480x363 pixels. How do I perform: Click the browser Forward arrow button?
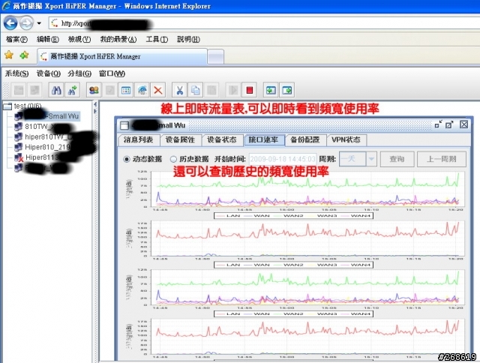(x=26, y=23)
